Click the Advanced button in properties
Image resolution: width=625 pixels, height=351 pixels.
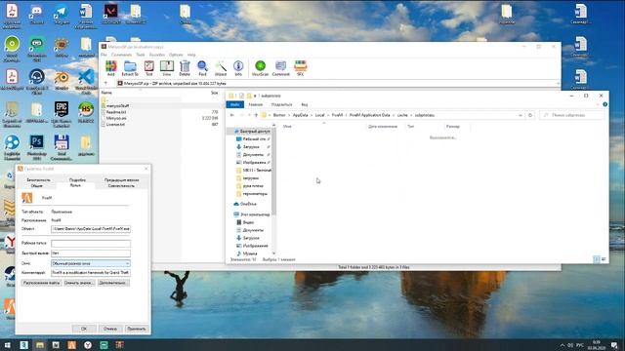pyautogui.click(x=113, y=283)
